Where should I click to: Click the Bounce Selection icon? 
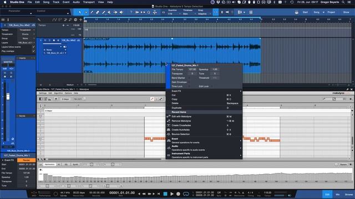169,134
